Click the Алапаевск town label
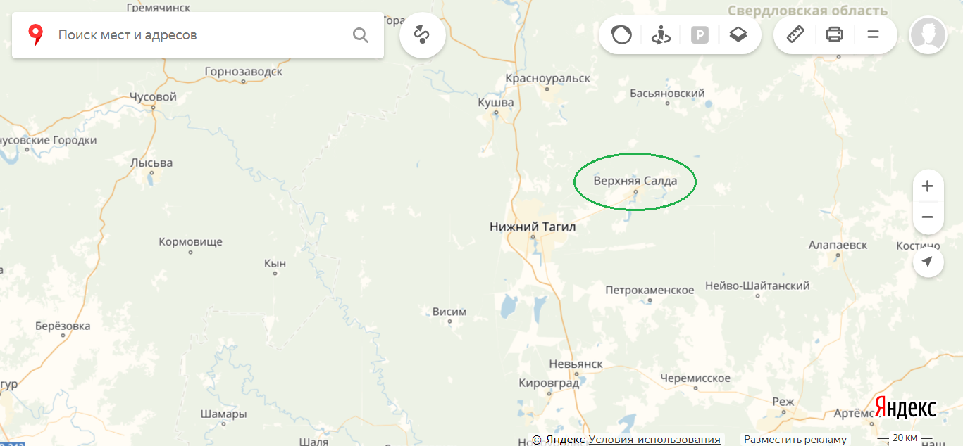Image resolution: width=963 pixels, height=446 pixels. [838, 245]
